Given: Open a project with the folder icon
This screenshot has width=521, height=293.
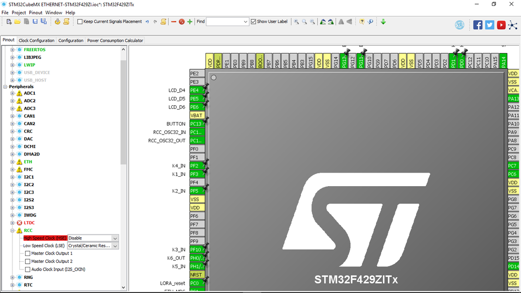Looking at the screenshot, I should tap(17, 21).
